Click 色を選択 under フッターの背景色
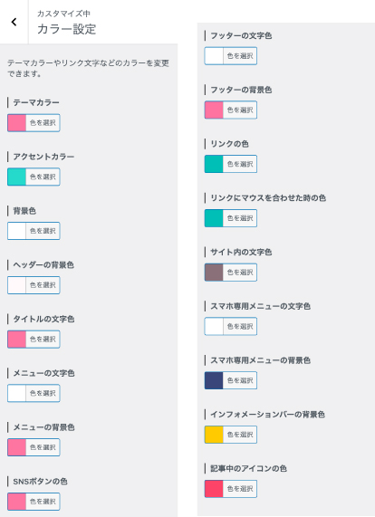Viewport: 375px width, 517px height. pos(240,110)
